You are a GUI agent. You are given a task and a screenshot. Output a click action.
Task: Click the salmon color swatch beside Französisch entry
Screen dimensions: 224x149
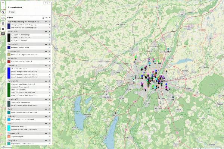point(9,137)
